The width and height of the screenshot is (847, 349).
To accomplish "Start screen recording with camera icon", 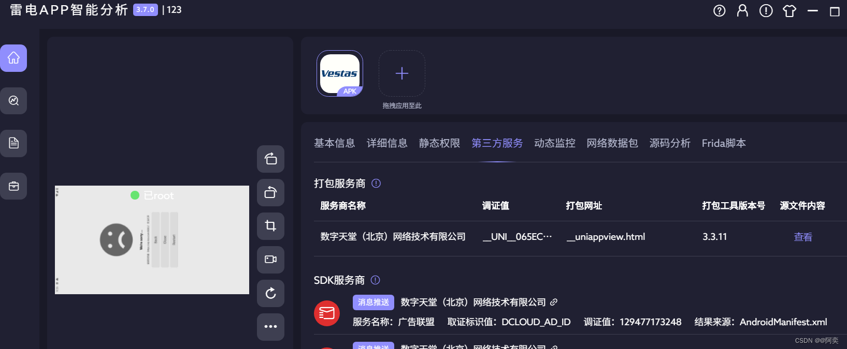I will [270, 260].
